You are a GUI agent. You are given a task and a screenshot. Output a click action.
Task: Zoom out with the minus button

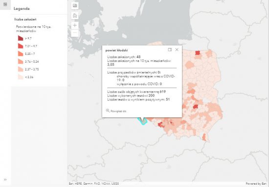pos(75,33)
